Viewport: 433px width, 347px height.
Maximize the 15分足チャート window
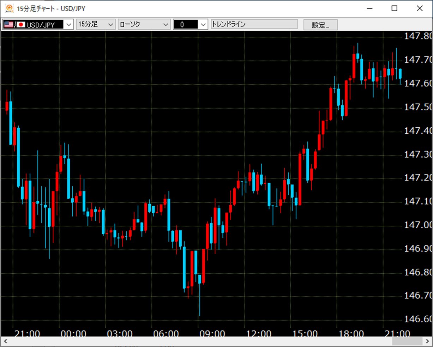pyautogui.click(x=395, y=8)
